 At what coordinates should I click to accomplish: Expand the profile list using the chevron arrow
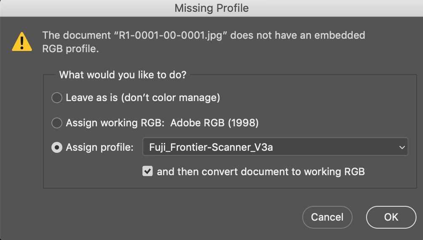pos(400,148)
